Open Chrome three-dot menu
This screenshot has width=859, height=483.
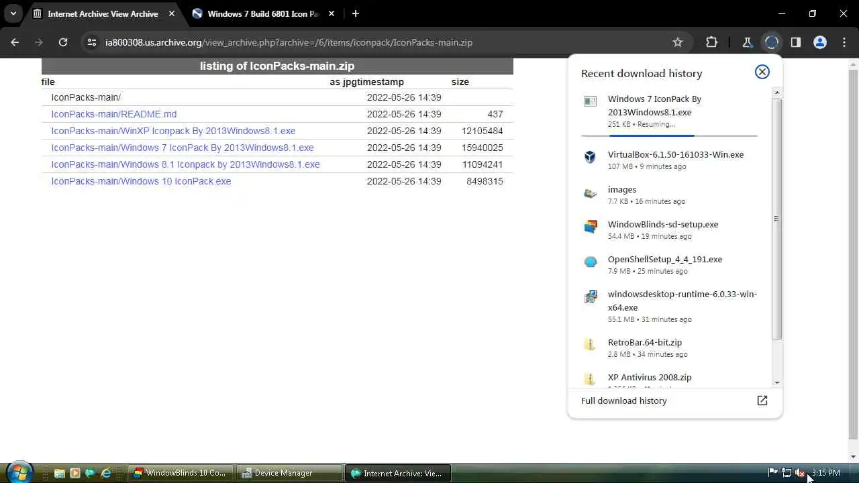coord(844,42)
